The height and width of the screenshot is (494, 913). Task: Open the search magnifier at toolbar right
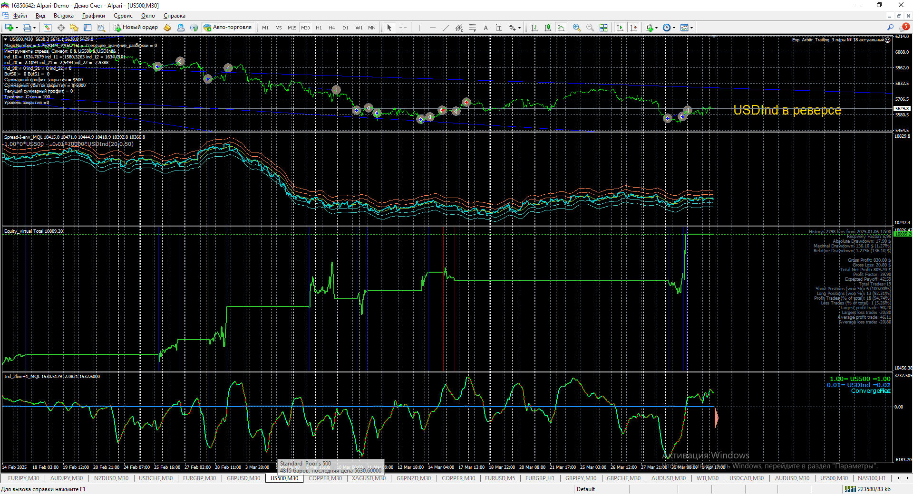tap(891, 28)
